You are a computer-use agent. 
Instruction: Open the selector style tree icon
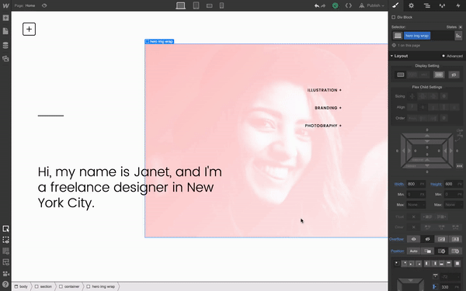point(458,36)
